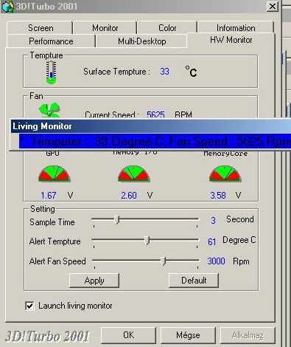The image size is (291, 347).
Task: Click the Sample Time slider handle
Action: tap(117, 219)
